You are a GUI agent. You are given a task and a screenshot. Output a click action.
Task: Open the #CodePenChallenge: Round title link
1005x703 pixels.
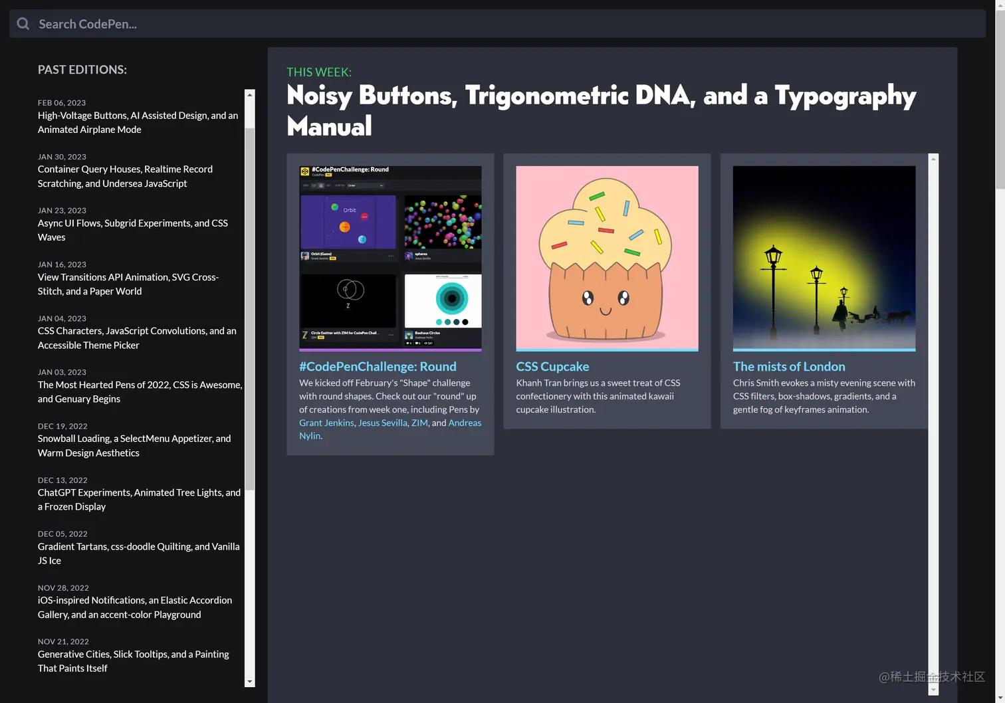378,366
